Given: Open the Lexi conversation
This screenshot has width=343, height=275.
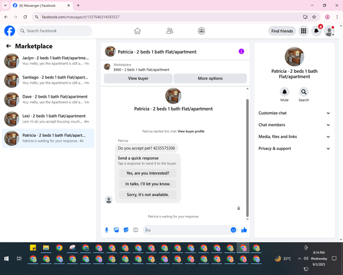Looking at the screenshot, I should [48, 119].
